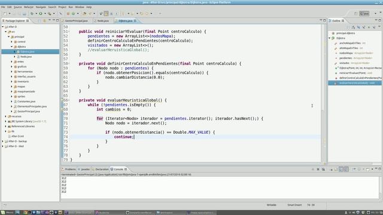
Task: Click the Menu button in OS taskbar
Action: (7, 213)
